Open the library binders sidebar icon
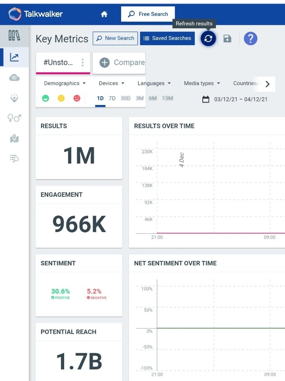Screen dimensions: 285x381 tap(14, 36)
